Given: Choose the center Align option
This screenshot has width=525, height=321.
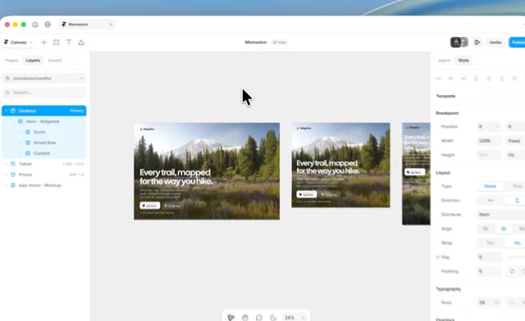Looking at the screenshot, I should 503,228.
